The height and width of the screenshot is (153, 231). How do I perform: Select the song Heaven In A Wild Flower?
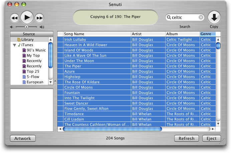86,45
